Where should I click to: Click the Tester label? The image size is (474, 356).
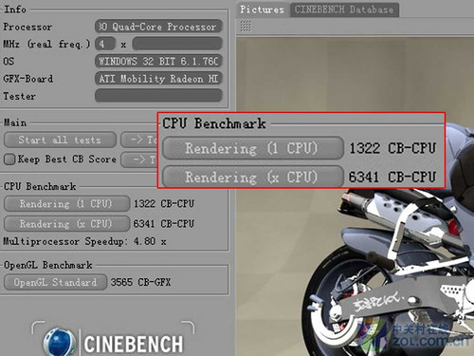pyautogui.click(x=19, y=96)
